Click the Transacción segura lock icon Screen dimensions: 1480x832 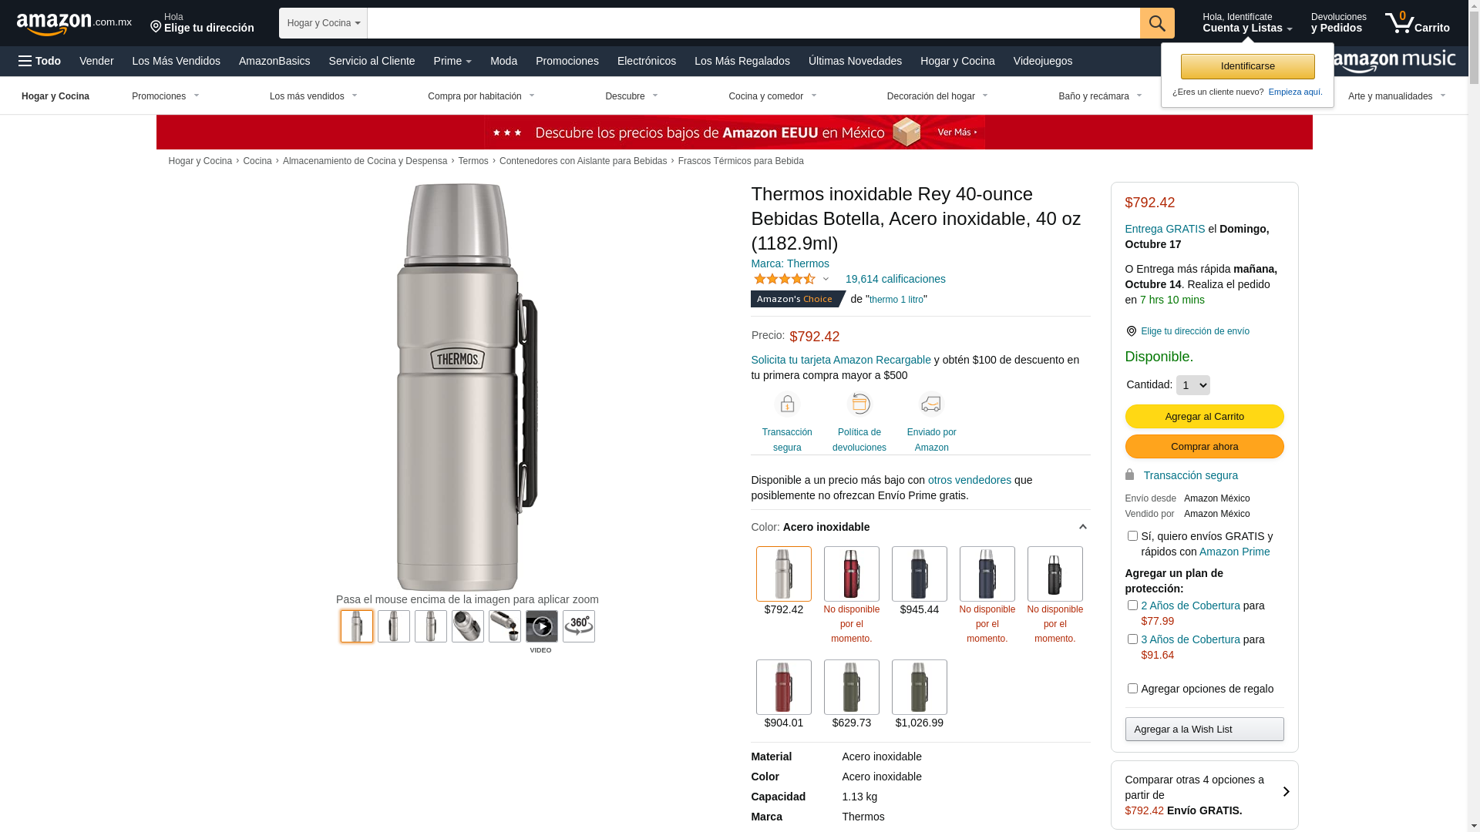(787, 404)
